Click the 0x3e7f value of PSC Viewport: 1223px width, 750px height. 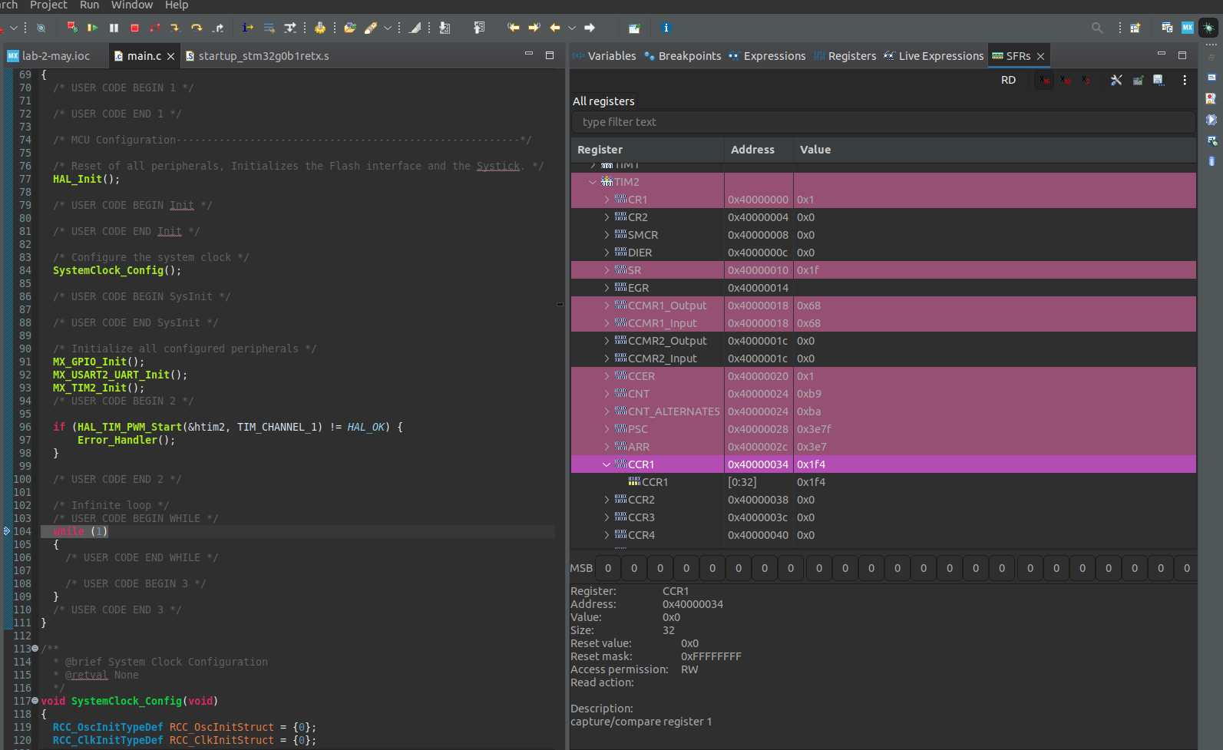click(814, 429)
